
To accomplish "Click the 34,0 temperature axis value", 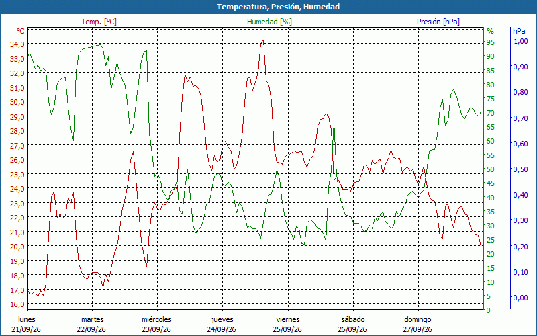I will click(x=17, y=44).
